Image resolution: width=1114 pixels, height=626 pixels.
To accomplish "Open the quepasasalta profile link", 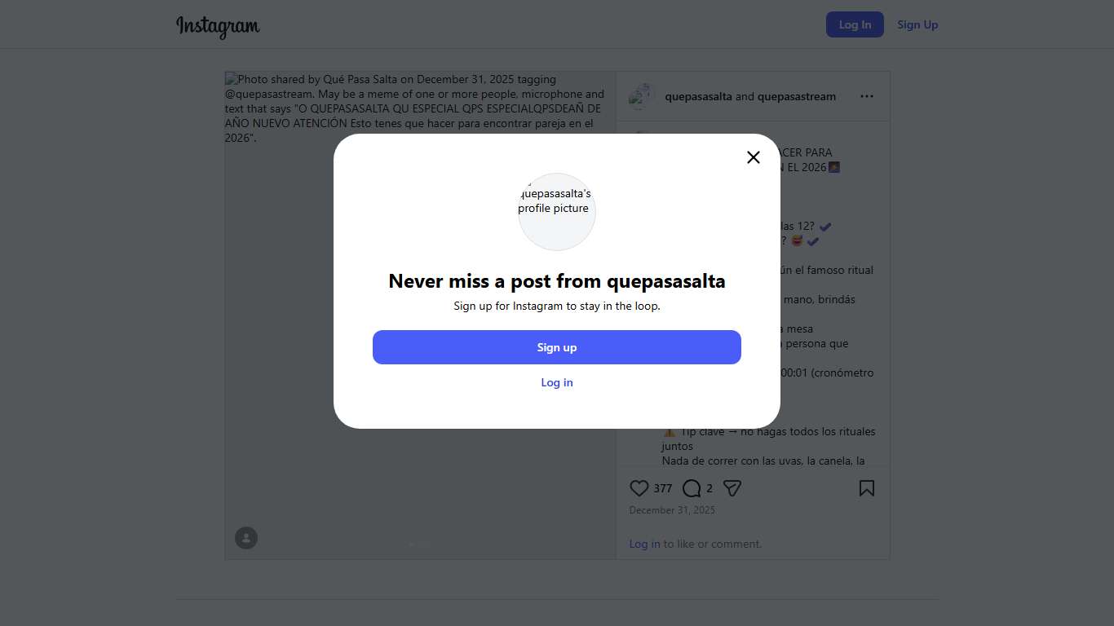I will pos(698,96).
